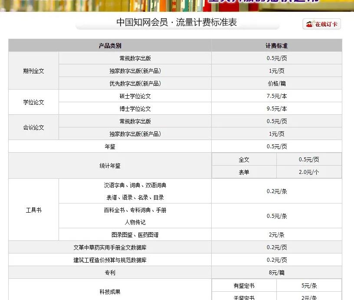Screen dimensions: 354x300
Task: Click the 7.5元/本 price
Action: click(277, 96)
